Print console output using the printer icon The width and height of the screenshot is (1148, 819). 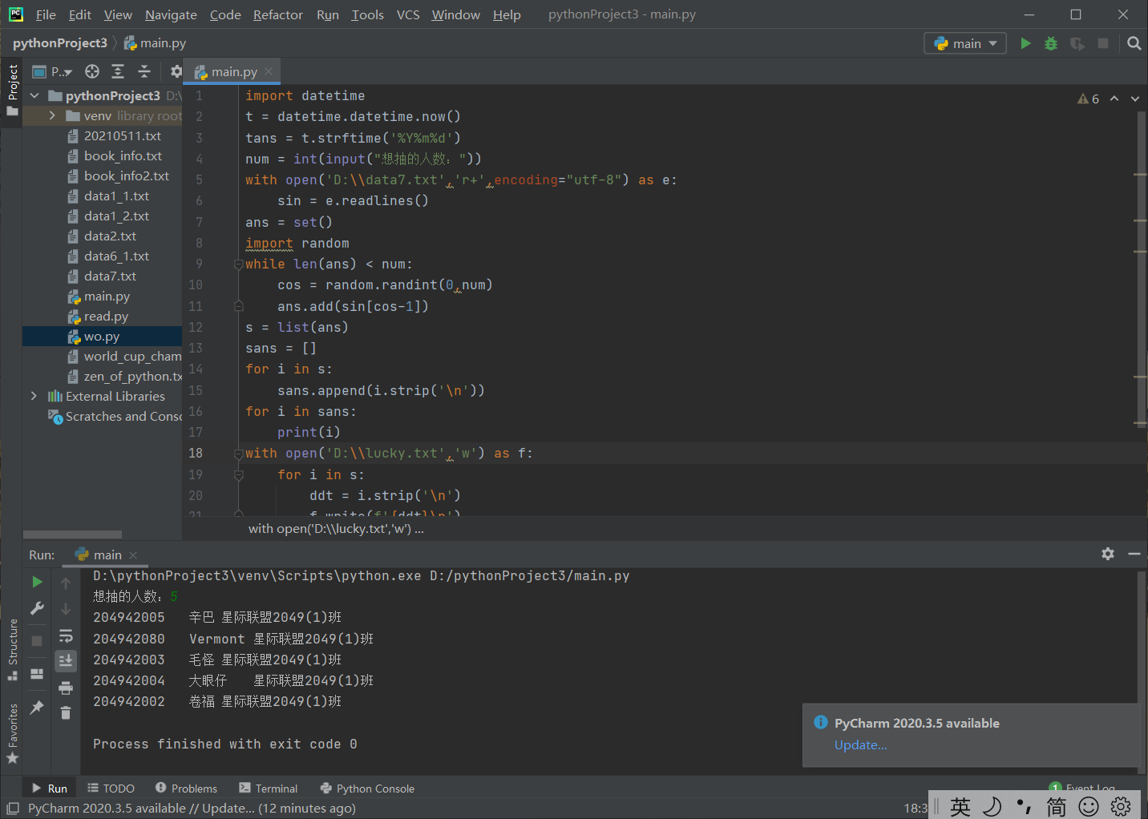(x=66, y=688)
